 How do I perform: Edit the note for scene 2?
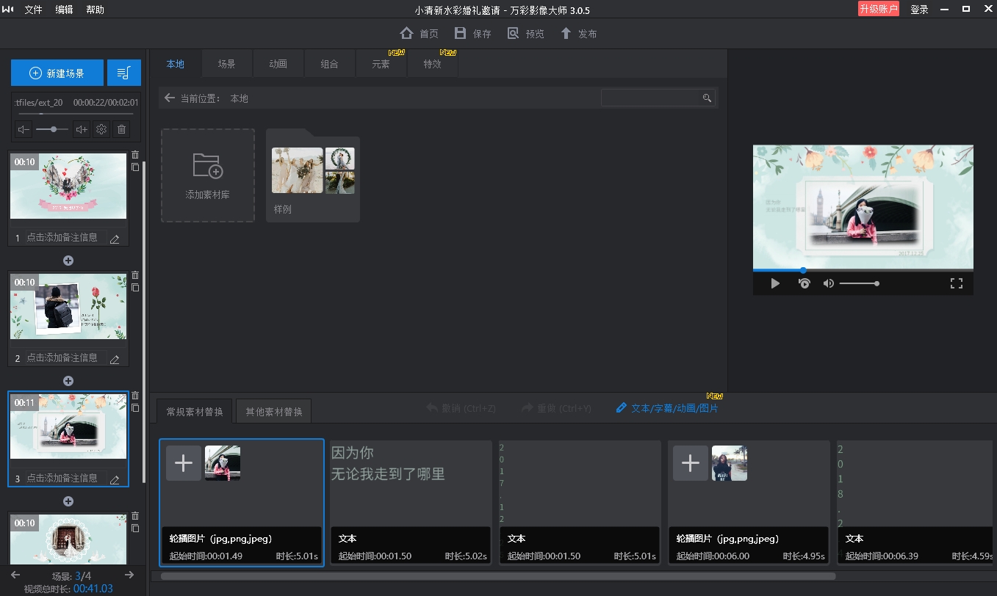pos(115,359)
